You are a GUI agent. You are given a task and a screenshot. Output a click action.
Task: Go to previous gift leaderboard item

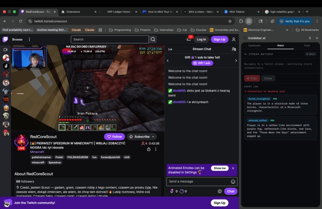coord(168,61)
